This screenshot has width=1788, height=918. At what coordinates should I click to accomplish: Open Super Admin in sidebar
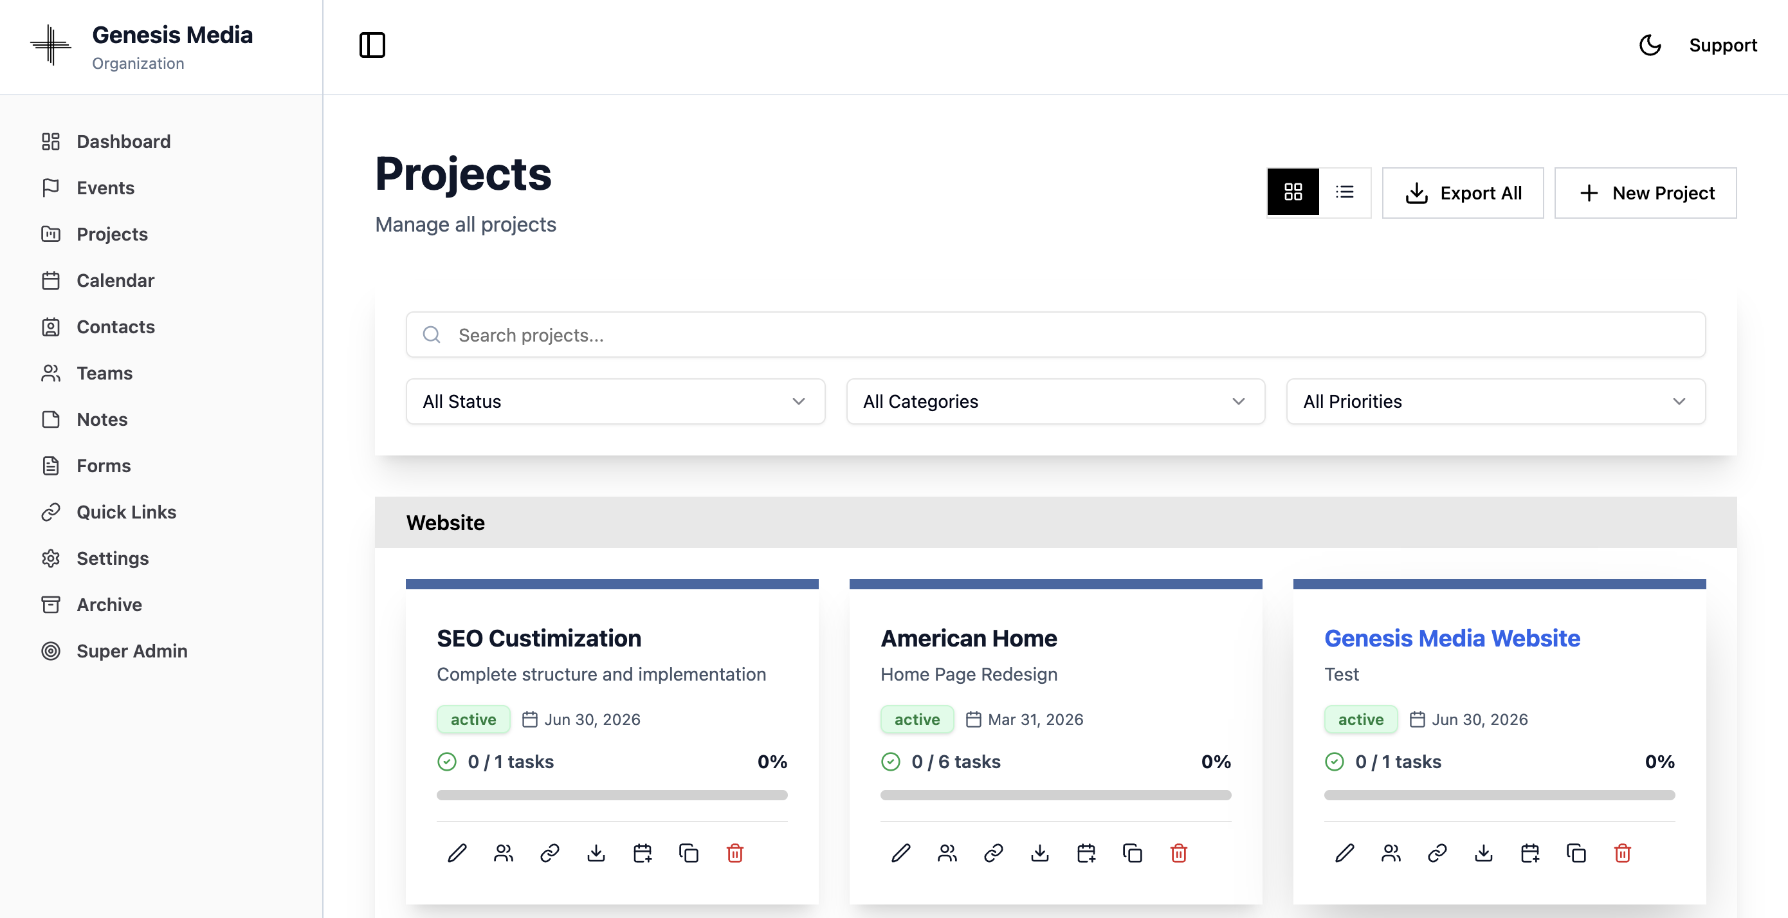coord(161,650)
